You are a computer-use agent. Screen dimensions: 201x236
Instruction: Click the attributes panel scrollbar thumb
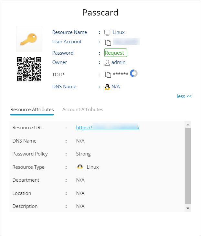(x=188, y=165)
